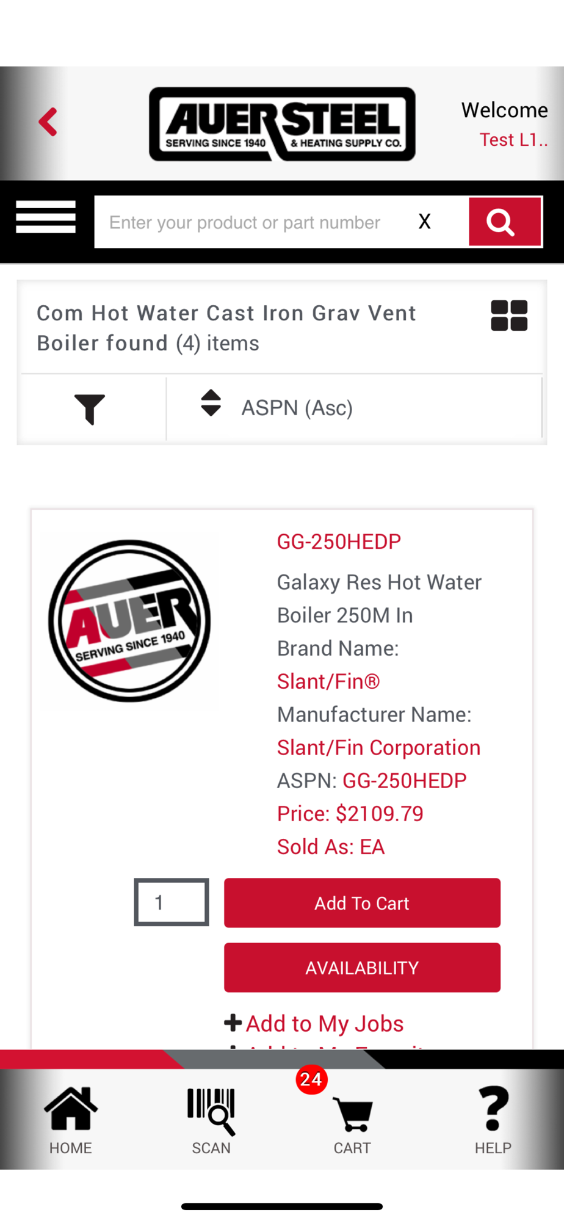Open the filter funnel icon
Screen dimensions: 564x1221
point(90,408)
